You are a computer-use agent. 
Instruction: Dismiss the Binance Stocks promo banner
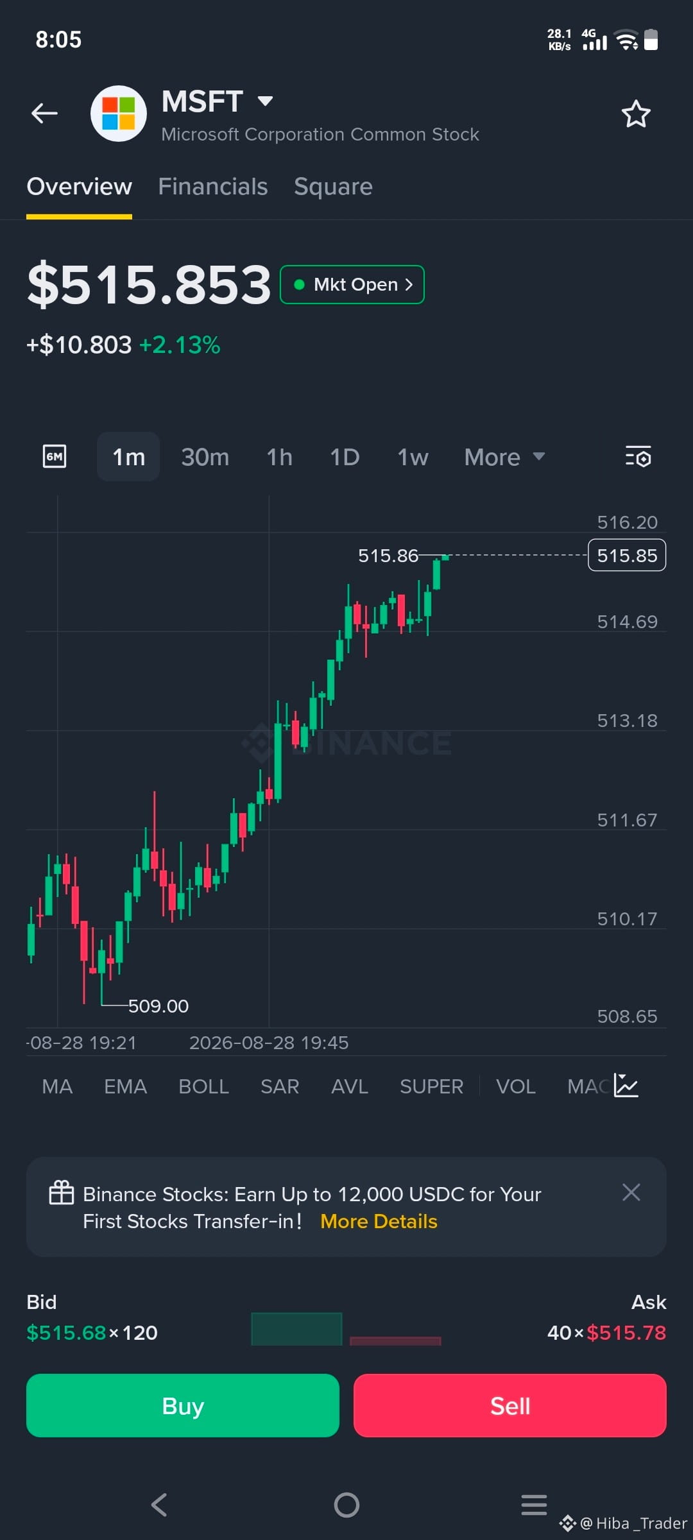click(631, 1192)
